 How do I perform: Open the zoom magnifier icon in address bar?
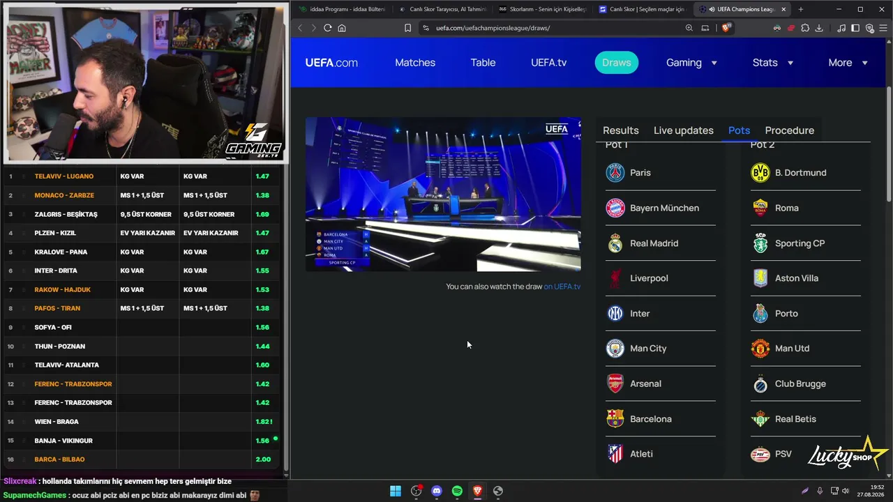689,28
